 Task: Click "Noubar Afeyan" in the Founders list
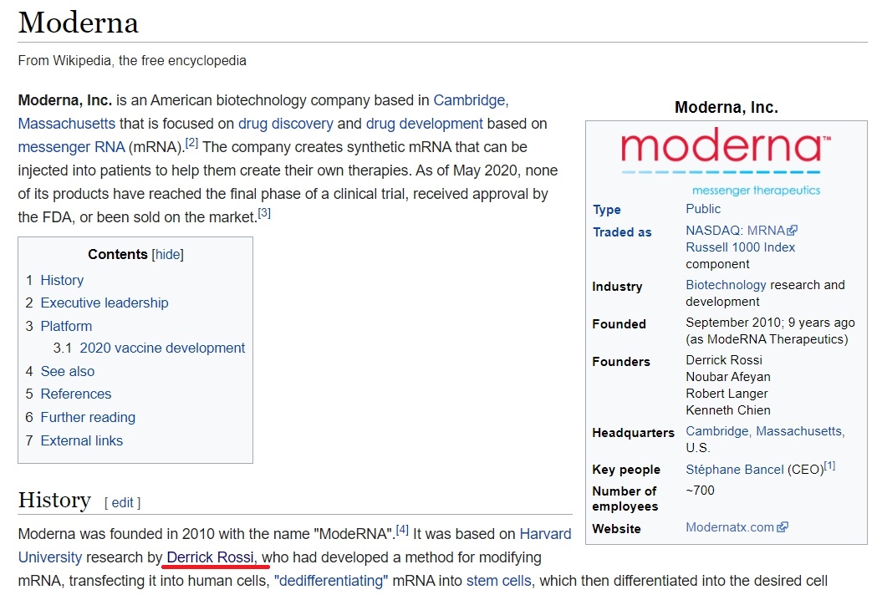click(728, 377)
